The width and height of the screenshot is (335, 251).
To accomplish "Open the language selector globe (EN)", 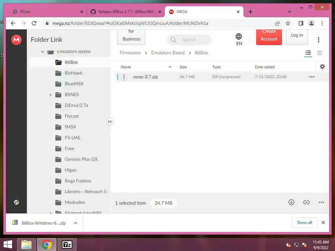I will 239,40.
